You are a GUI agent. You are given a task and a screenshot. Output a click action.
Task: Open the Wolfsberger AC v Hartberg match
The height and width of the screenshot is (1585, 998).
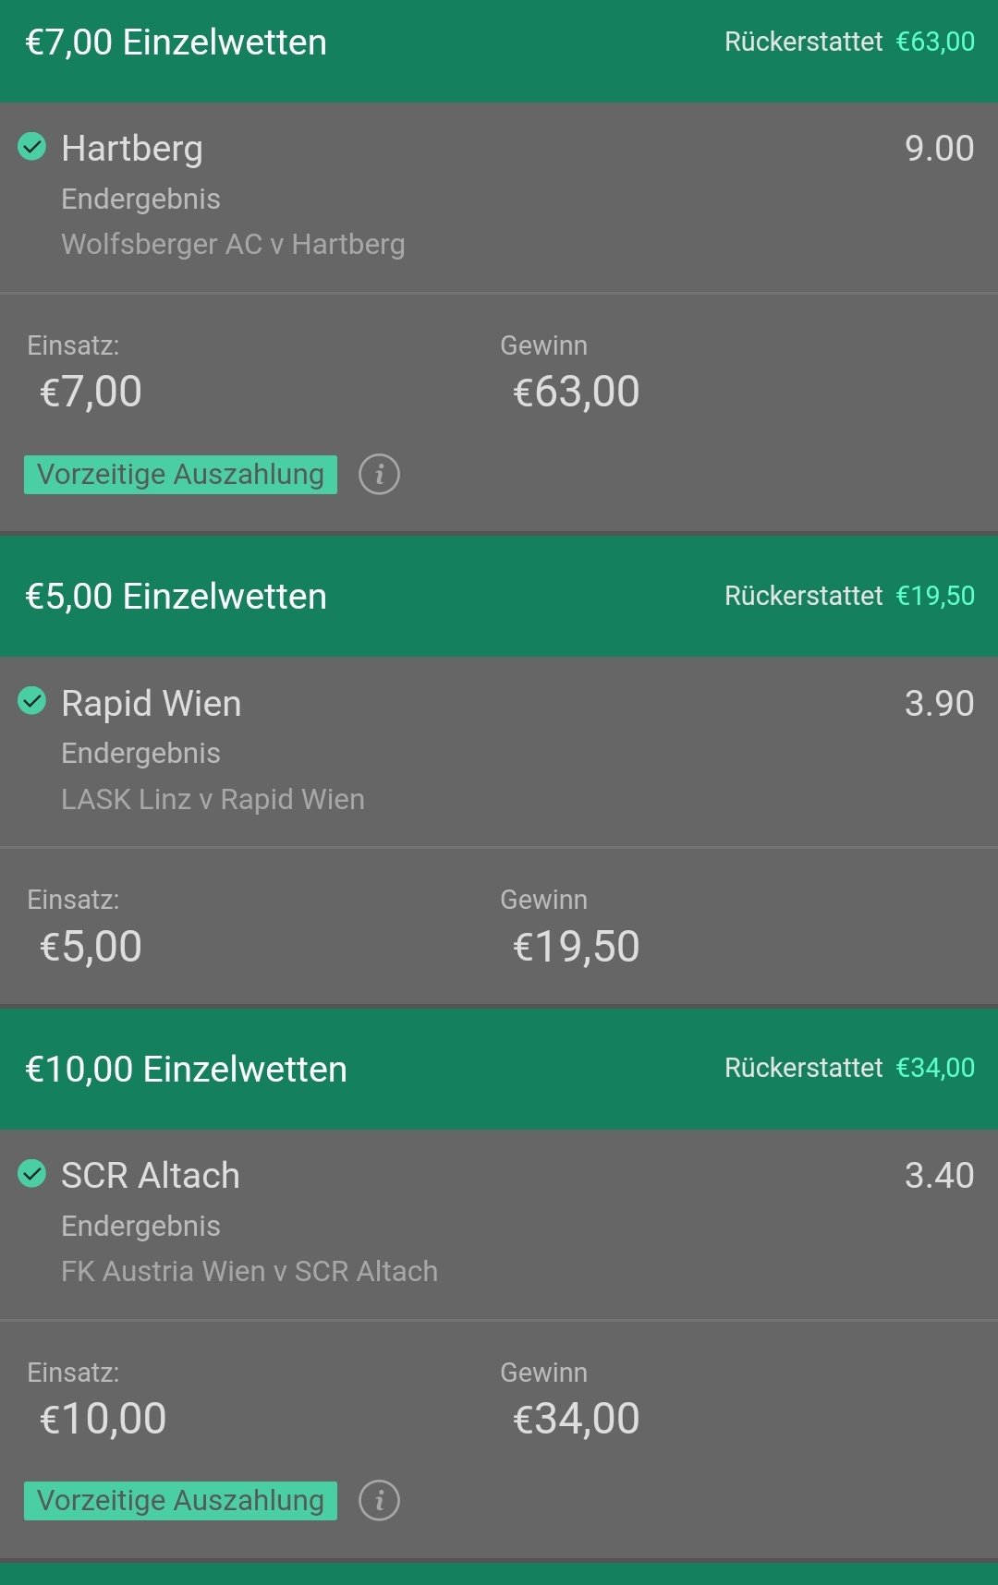tap(233, 245)
